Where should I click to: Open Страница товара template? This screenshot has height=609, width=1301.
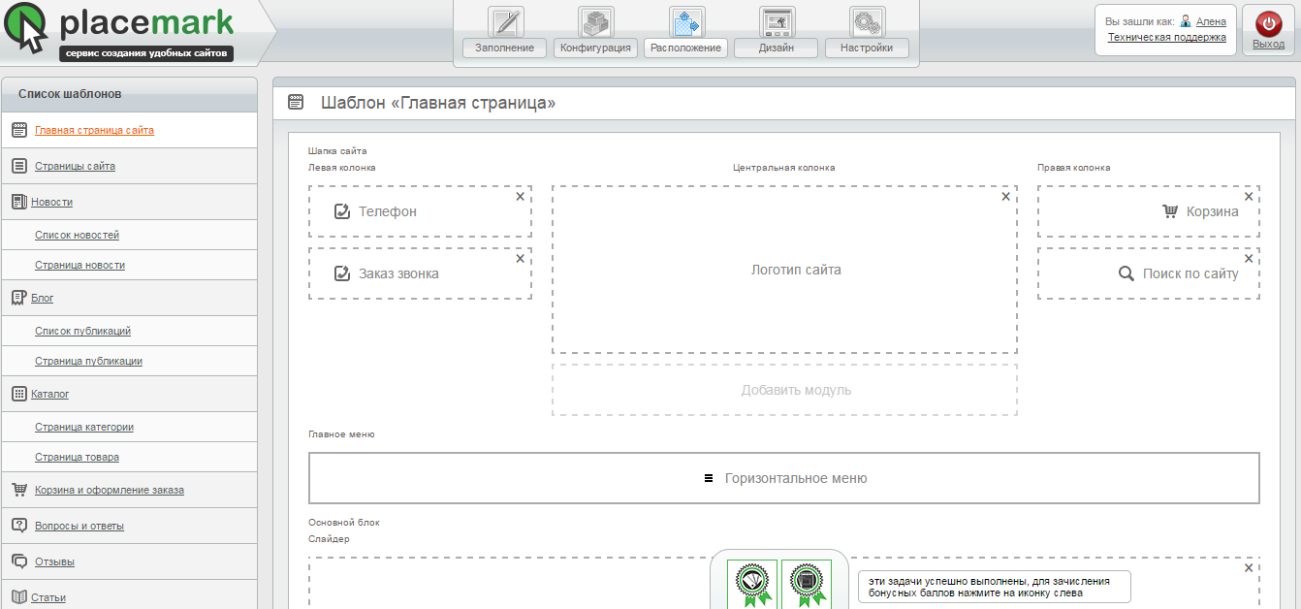click(x=77, y=458)
